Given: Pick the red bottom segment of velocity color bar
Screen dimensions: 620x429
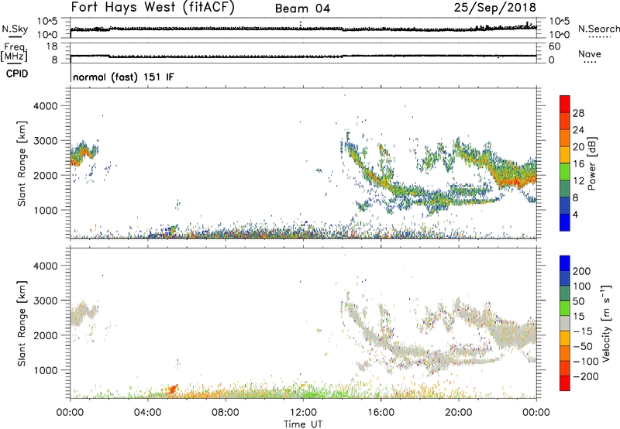Looking at the screenshot, I should [x=565, y=383].
